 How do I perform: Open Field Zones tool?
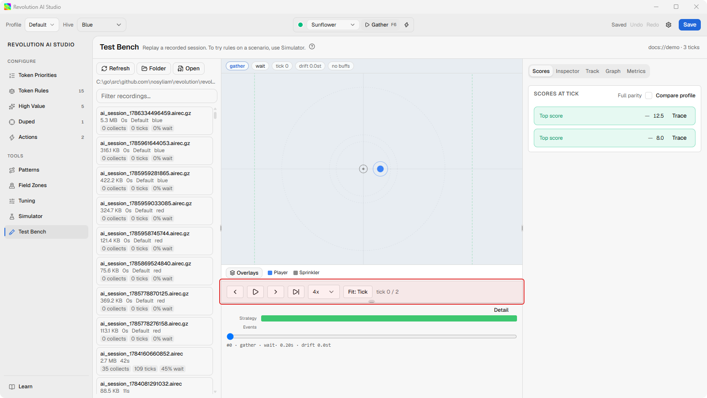[46, 185]
